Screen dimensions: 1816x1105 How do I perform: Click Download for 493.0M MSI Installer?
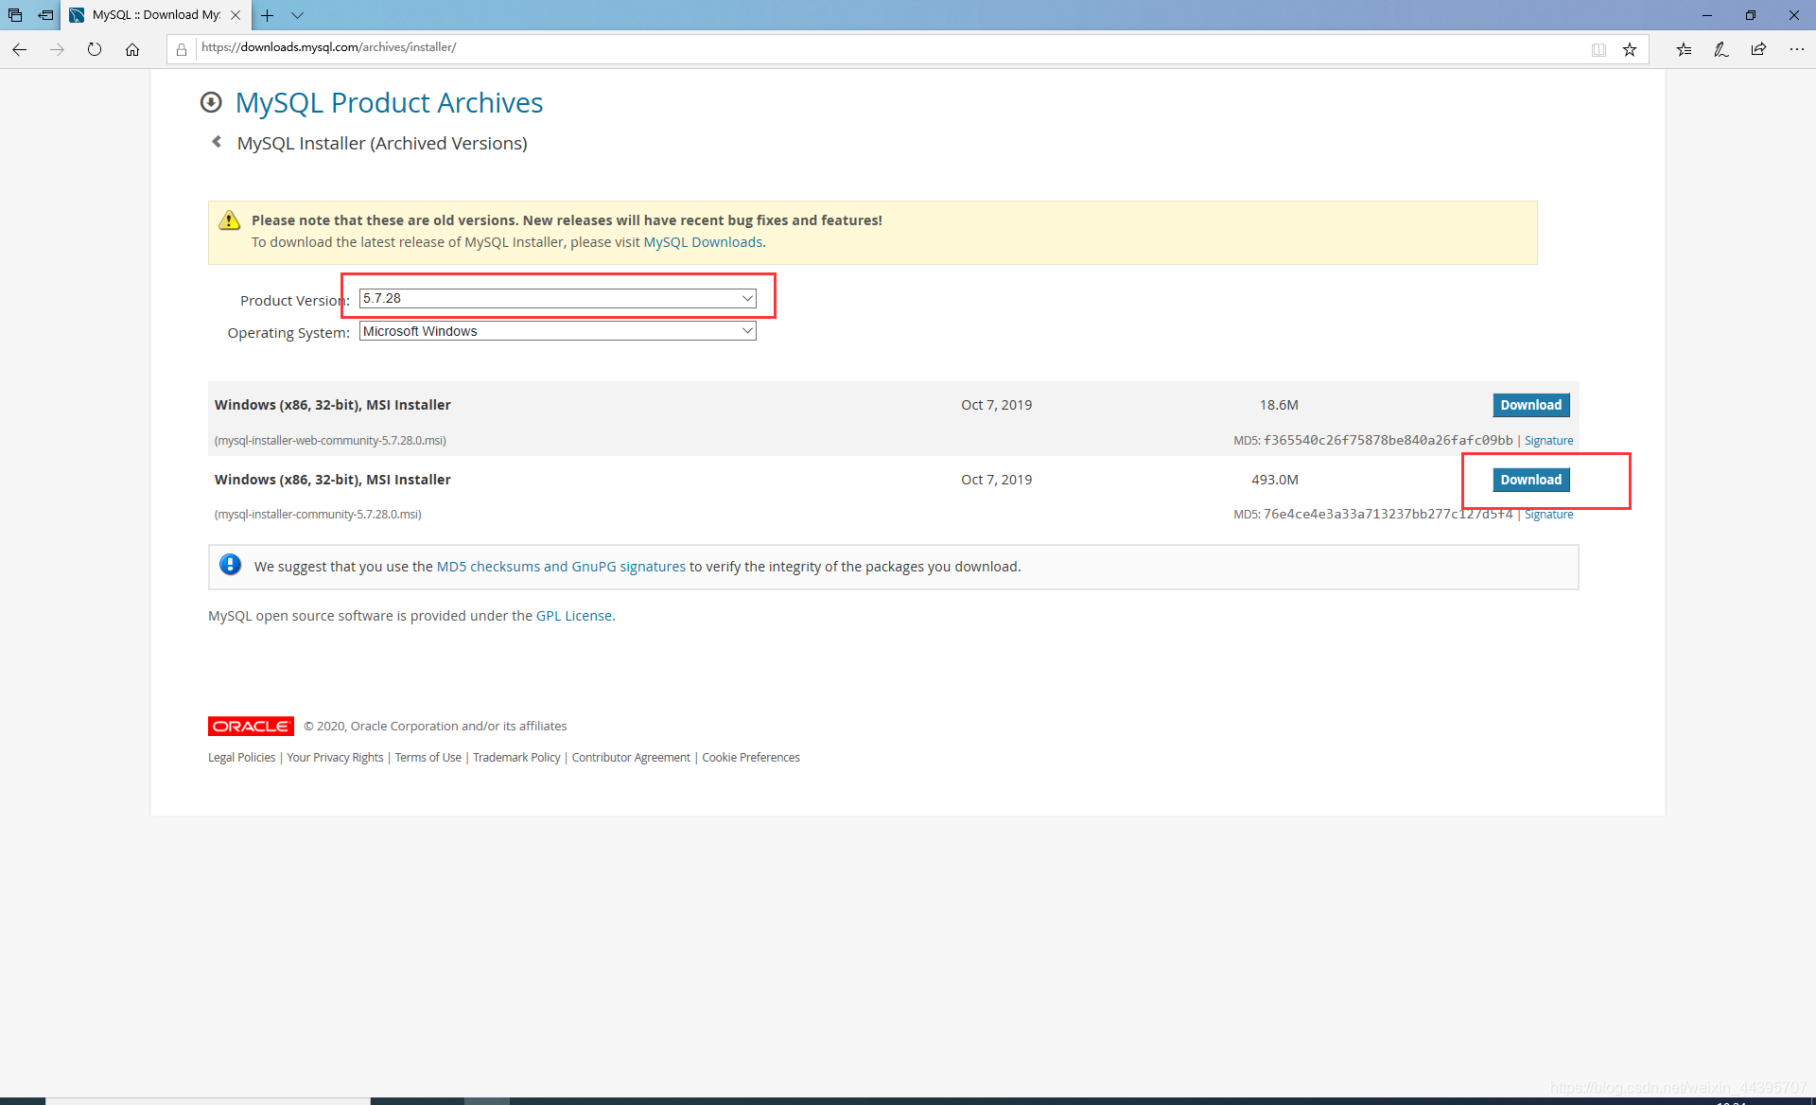1530,479
